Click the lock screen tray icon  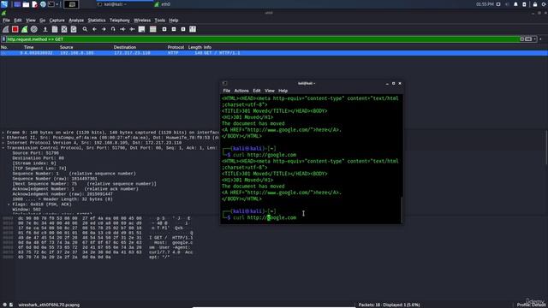(x=535, y=4)
